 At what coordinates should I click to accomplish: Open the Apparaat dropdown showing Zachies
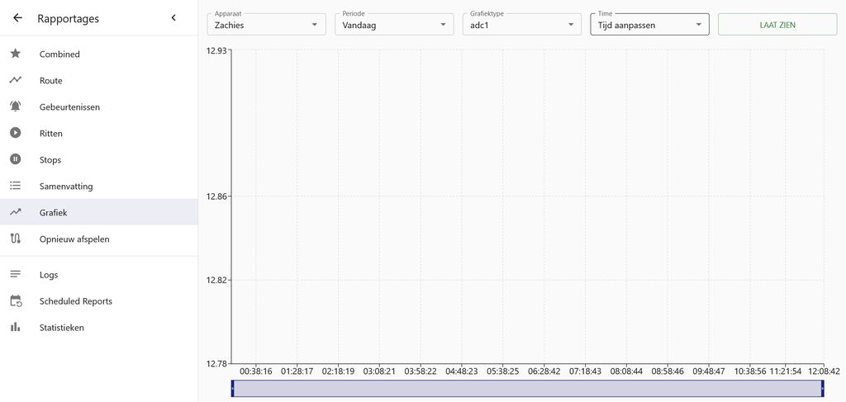(x=267, y=25)
